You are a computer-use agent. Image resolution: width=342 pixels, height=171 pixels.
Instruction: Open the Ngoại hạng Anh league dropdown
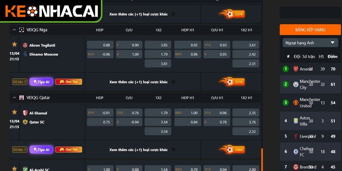click(310, 43)
